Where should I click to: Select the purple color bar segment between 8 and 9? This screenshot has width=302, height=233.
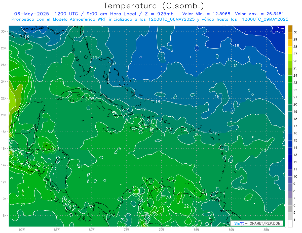pyautogui.click(x=290, y=187)
